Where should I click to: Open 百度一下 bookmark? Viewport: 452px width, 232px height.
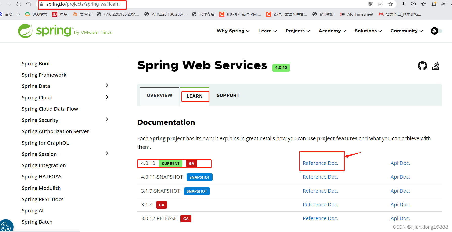(x=10, y=14)
